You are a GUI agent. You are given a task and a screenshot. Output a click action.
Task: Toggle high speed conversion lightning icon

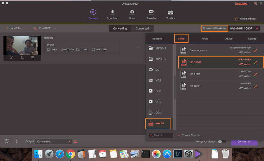(x=17, y=141)
